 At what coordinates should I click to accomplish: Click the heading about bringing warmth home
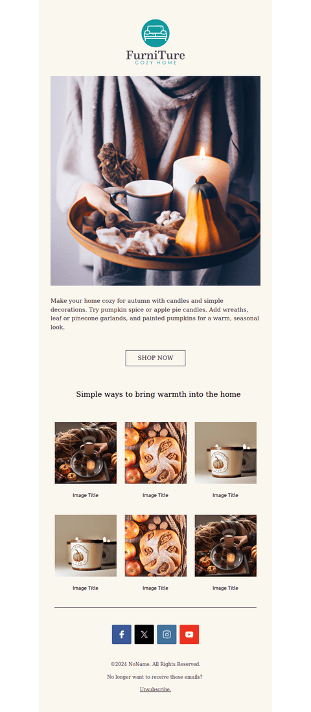(x=158, y=394)
